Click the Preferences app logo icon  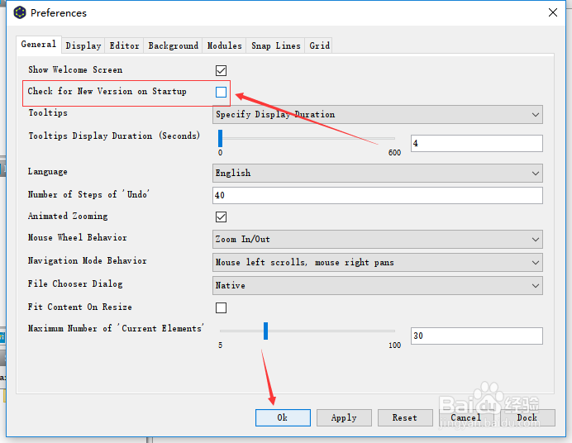20,12
